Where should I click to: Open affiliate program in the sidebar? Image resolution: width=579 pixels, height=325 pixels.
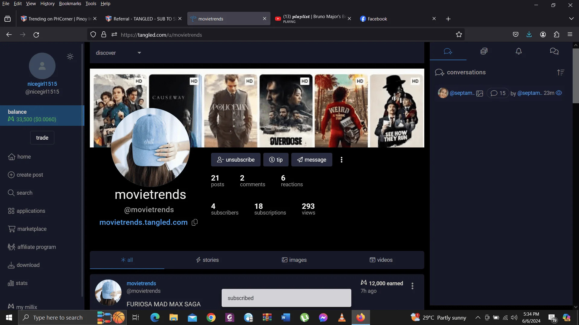tap(32, 247)
